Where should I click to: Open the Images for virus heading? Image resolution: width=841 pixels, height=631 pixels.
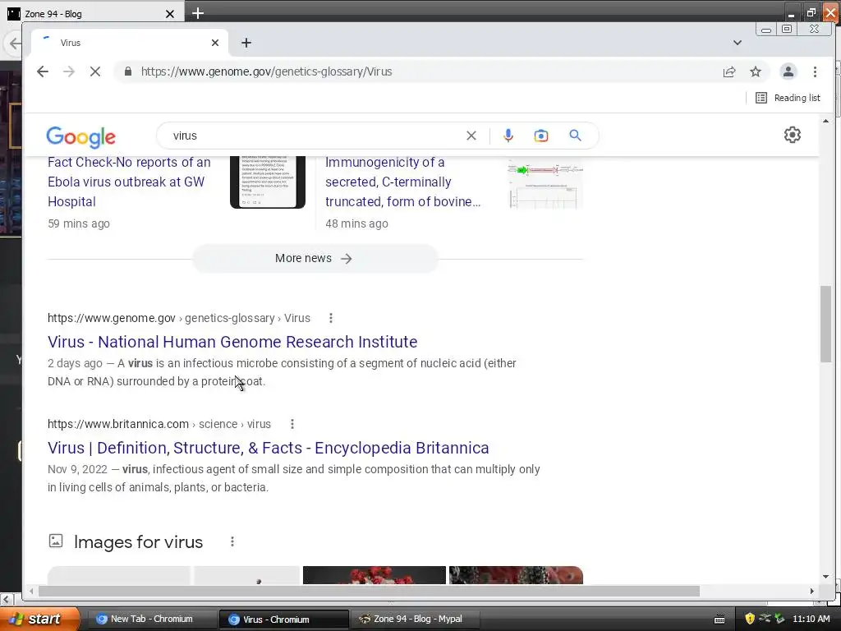point(138,542)
